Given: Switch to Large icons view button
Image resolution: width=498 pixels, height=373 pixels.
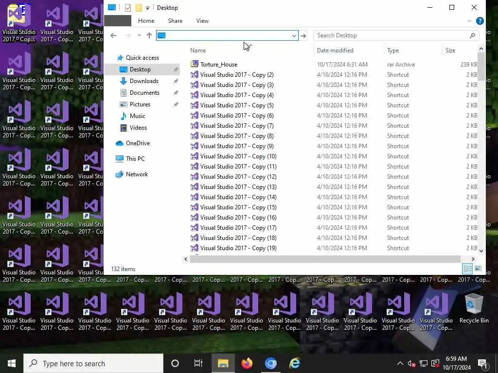Looking at the screenshot, I should coord(478,269).
